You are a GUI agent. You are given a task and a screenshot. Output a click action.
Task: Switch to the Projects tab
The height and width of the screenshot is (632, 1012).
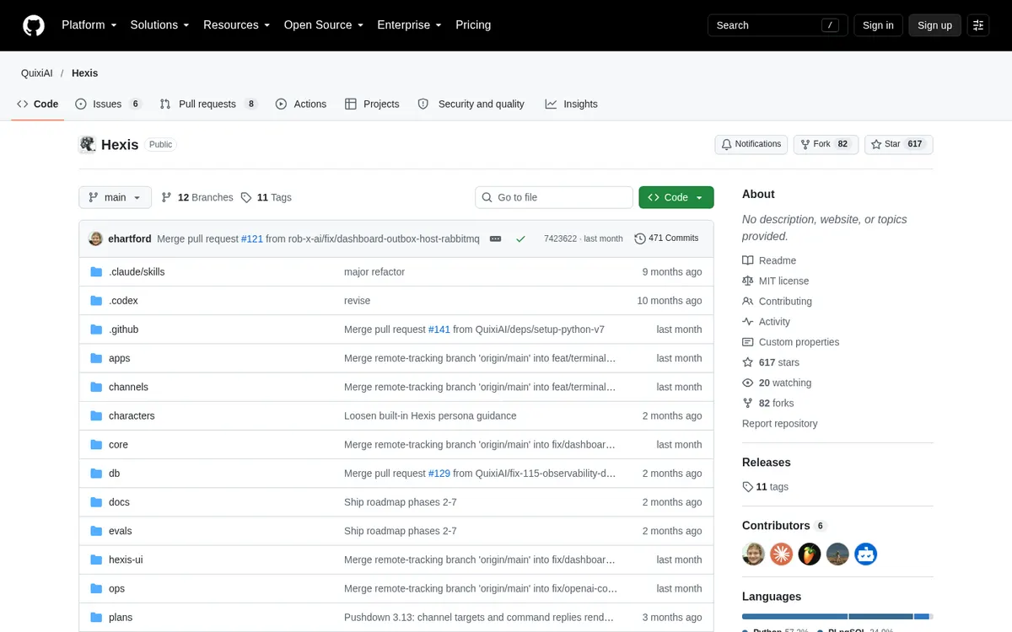tap(372, 104)
